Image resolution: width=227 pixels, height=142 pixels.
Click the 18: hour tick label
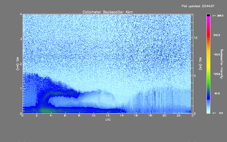click(x=150, y=116)
